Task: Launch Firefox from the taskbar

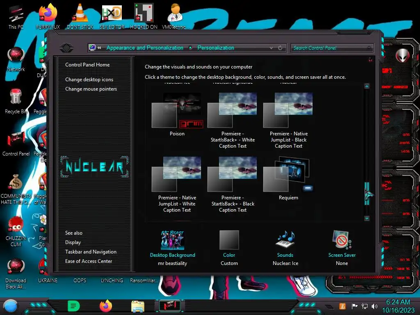Action: coord(106,306)
